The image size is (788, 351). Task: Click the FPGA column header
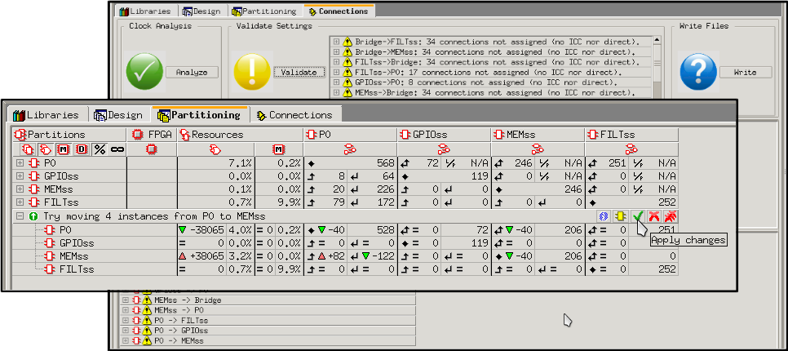click(x=152, y=135)
